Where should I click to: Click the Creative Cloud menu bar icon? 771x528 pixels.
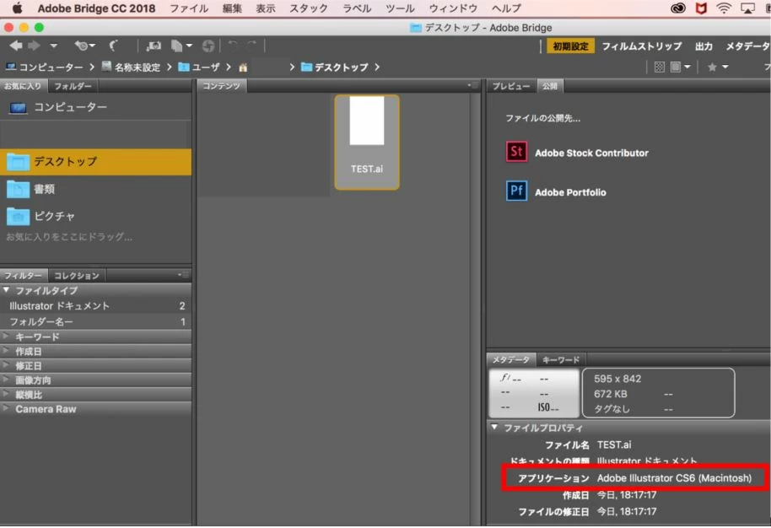coord(678,8)
